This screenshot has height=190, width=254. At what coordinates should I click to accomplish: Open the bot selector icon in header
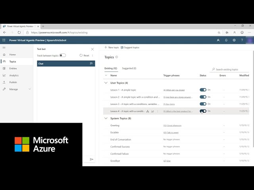click(218, 40)
